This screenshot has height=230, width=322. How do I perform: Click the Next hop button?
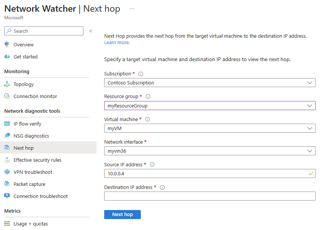coord(122,214)
